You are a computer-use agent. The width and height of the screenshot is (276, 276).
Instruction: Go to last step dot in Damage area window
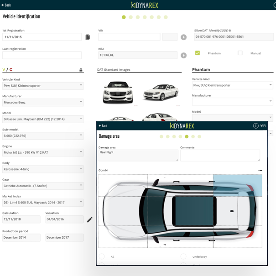coord(199,136)
